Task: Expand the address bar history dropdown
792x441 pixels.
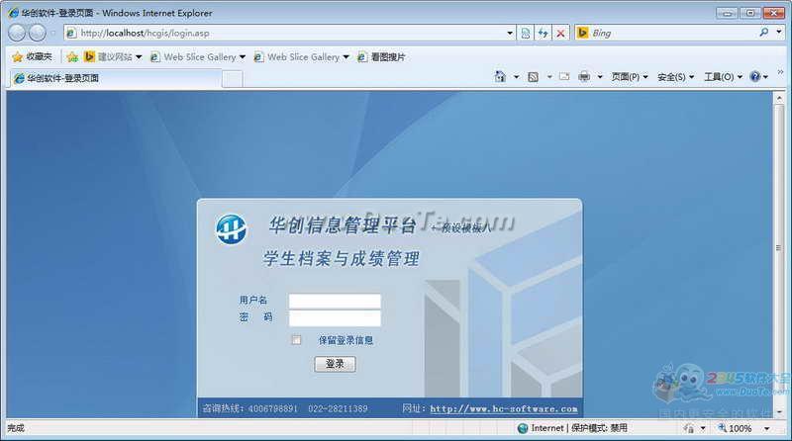Action: click(x=510, y=34)
